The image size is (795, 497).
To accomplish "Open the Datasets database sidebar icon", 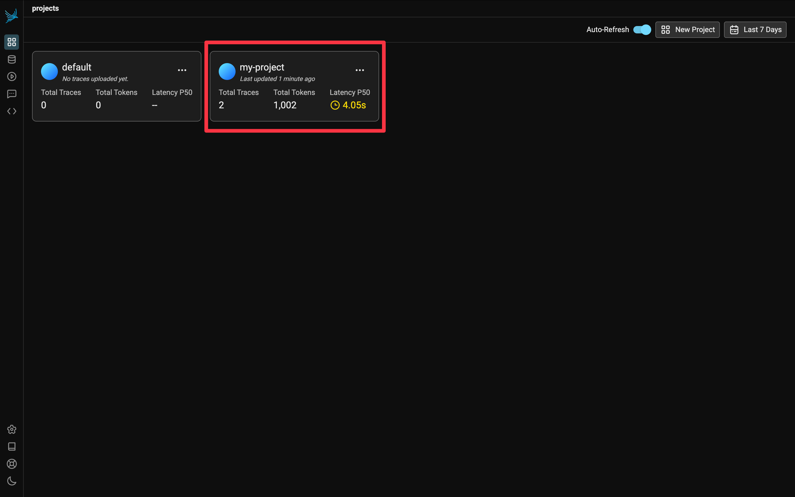I will pyautogui.click(x=12, y=59).
